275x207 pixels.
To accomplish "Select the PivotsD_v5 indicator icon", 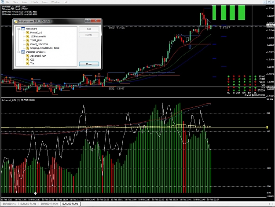I will [x=28, y=33].
